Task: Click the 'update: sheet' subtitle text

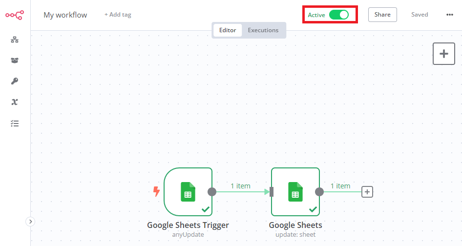Action: point(295,234)
